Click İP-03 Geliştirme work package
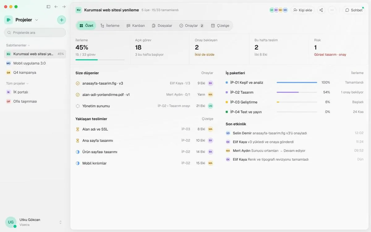 295,102
